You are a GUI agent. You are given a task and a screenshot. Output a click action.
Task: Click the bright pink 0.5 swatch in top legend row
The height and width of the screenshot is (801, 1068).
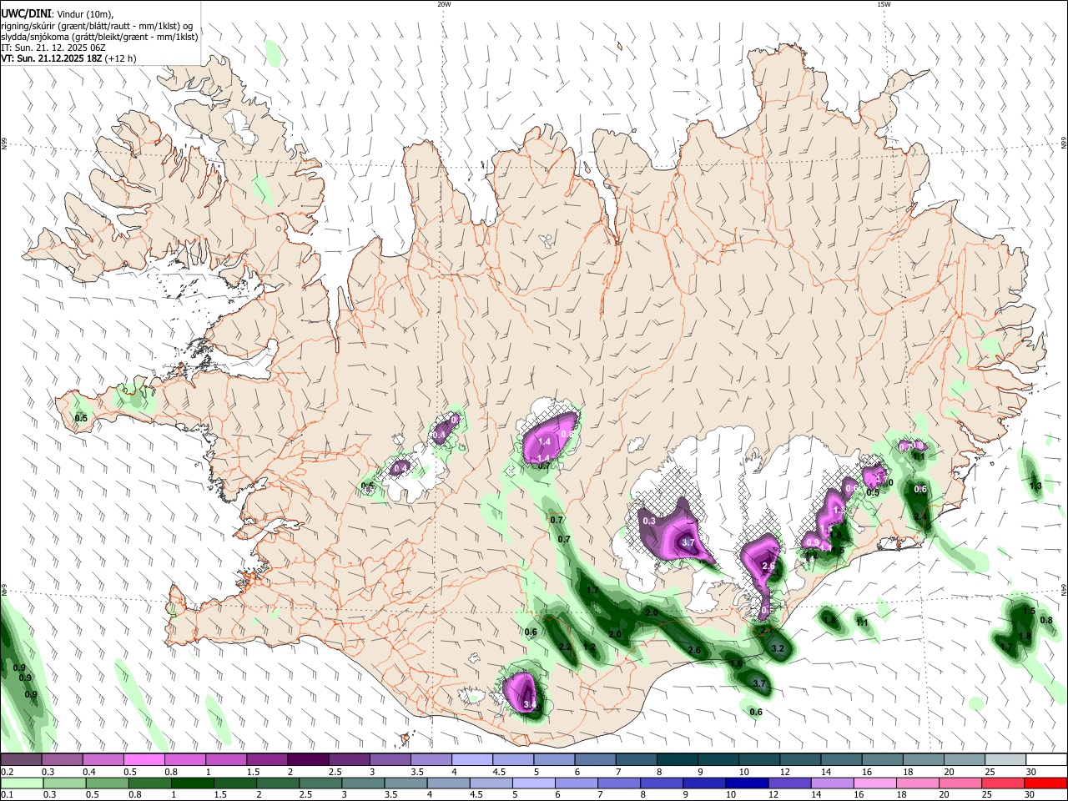[144, 759]
